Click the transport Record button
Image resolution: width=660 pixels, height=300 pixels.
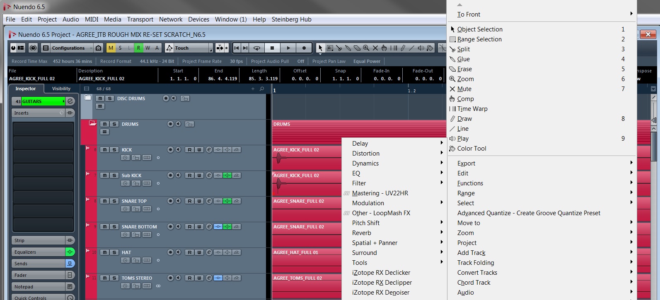point(304,48)
